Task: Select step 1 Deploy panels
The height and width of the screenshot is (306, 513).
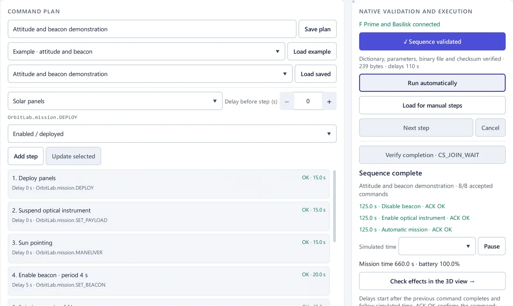Action: point(169,184)
